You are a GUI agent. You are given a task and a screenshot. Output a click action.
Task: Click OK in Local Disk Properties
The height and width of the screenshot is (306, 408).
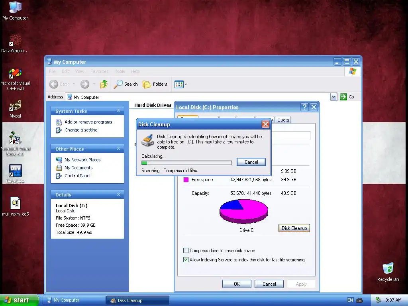click(237, 284)
